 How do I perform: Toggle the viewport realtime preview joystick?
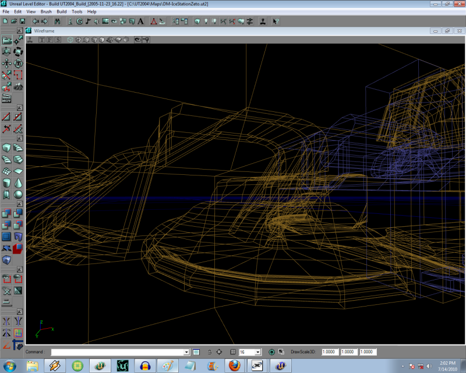30,40
